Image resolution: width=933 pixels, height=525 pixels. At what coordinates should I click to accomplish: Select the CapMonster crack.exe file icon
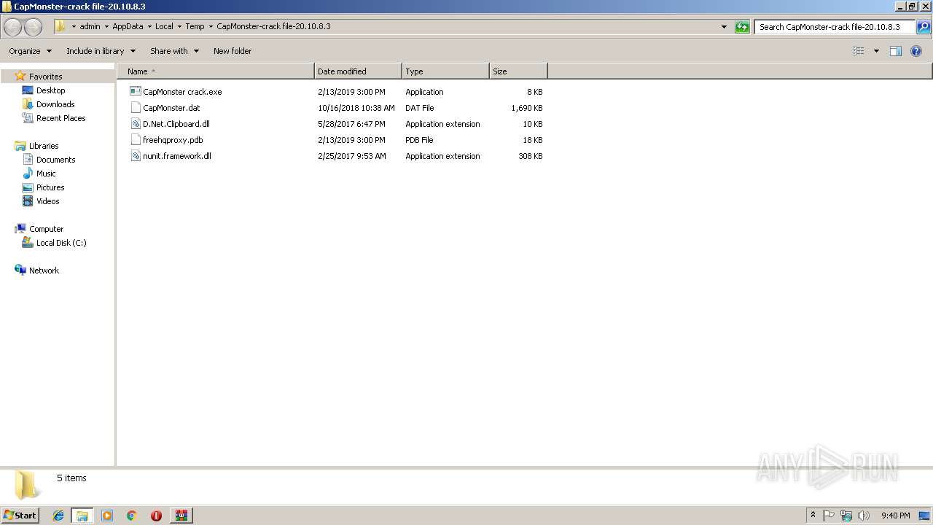[135, 92]
